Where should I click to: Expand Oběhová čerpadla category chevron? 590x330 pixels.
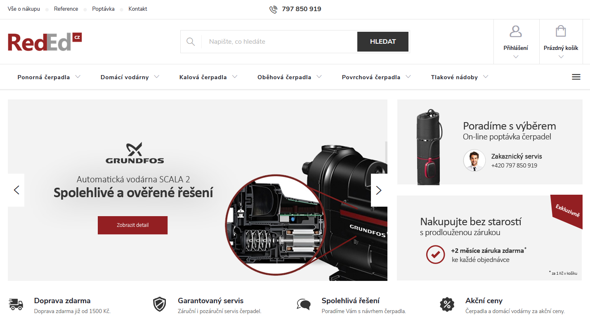pyautogui.click(x=319, y=77)
